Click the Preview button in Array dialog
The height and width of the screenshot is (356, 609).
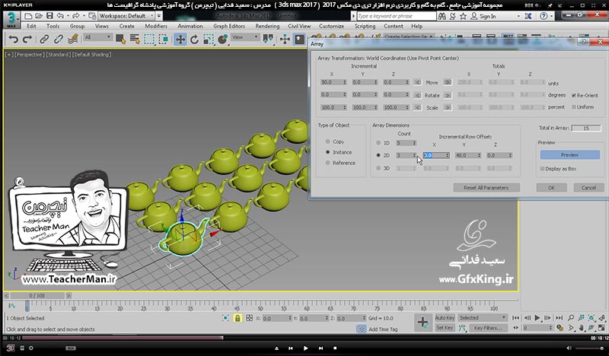[x=569, y=155]
